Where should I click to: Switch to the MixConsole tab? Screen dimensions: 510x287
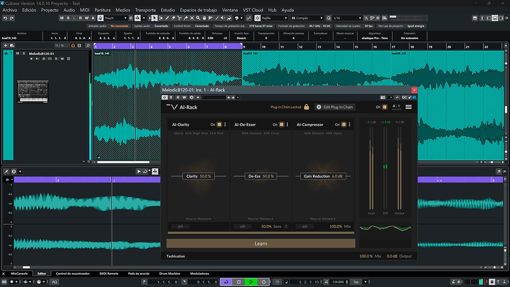[20, 273]
